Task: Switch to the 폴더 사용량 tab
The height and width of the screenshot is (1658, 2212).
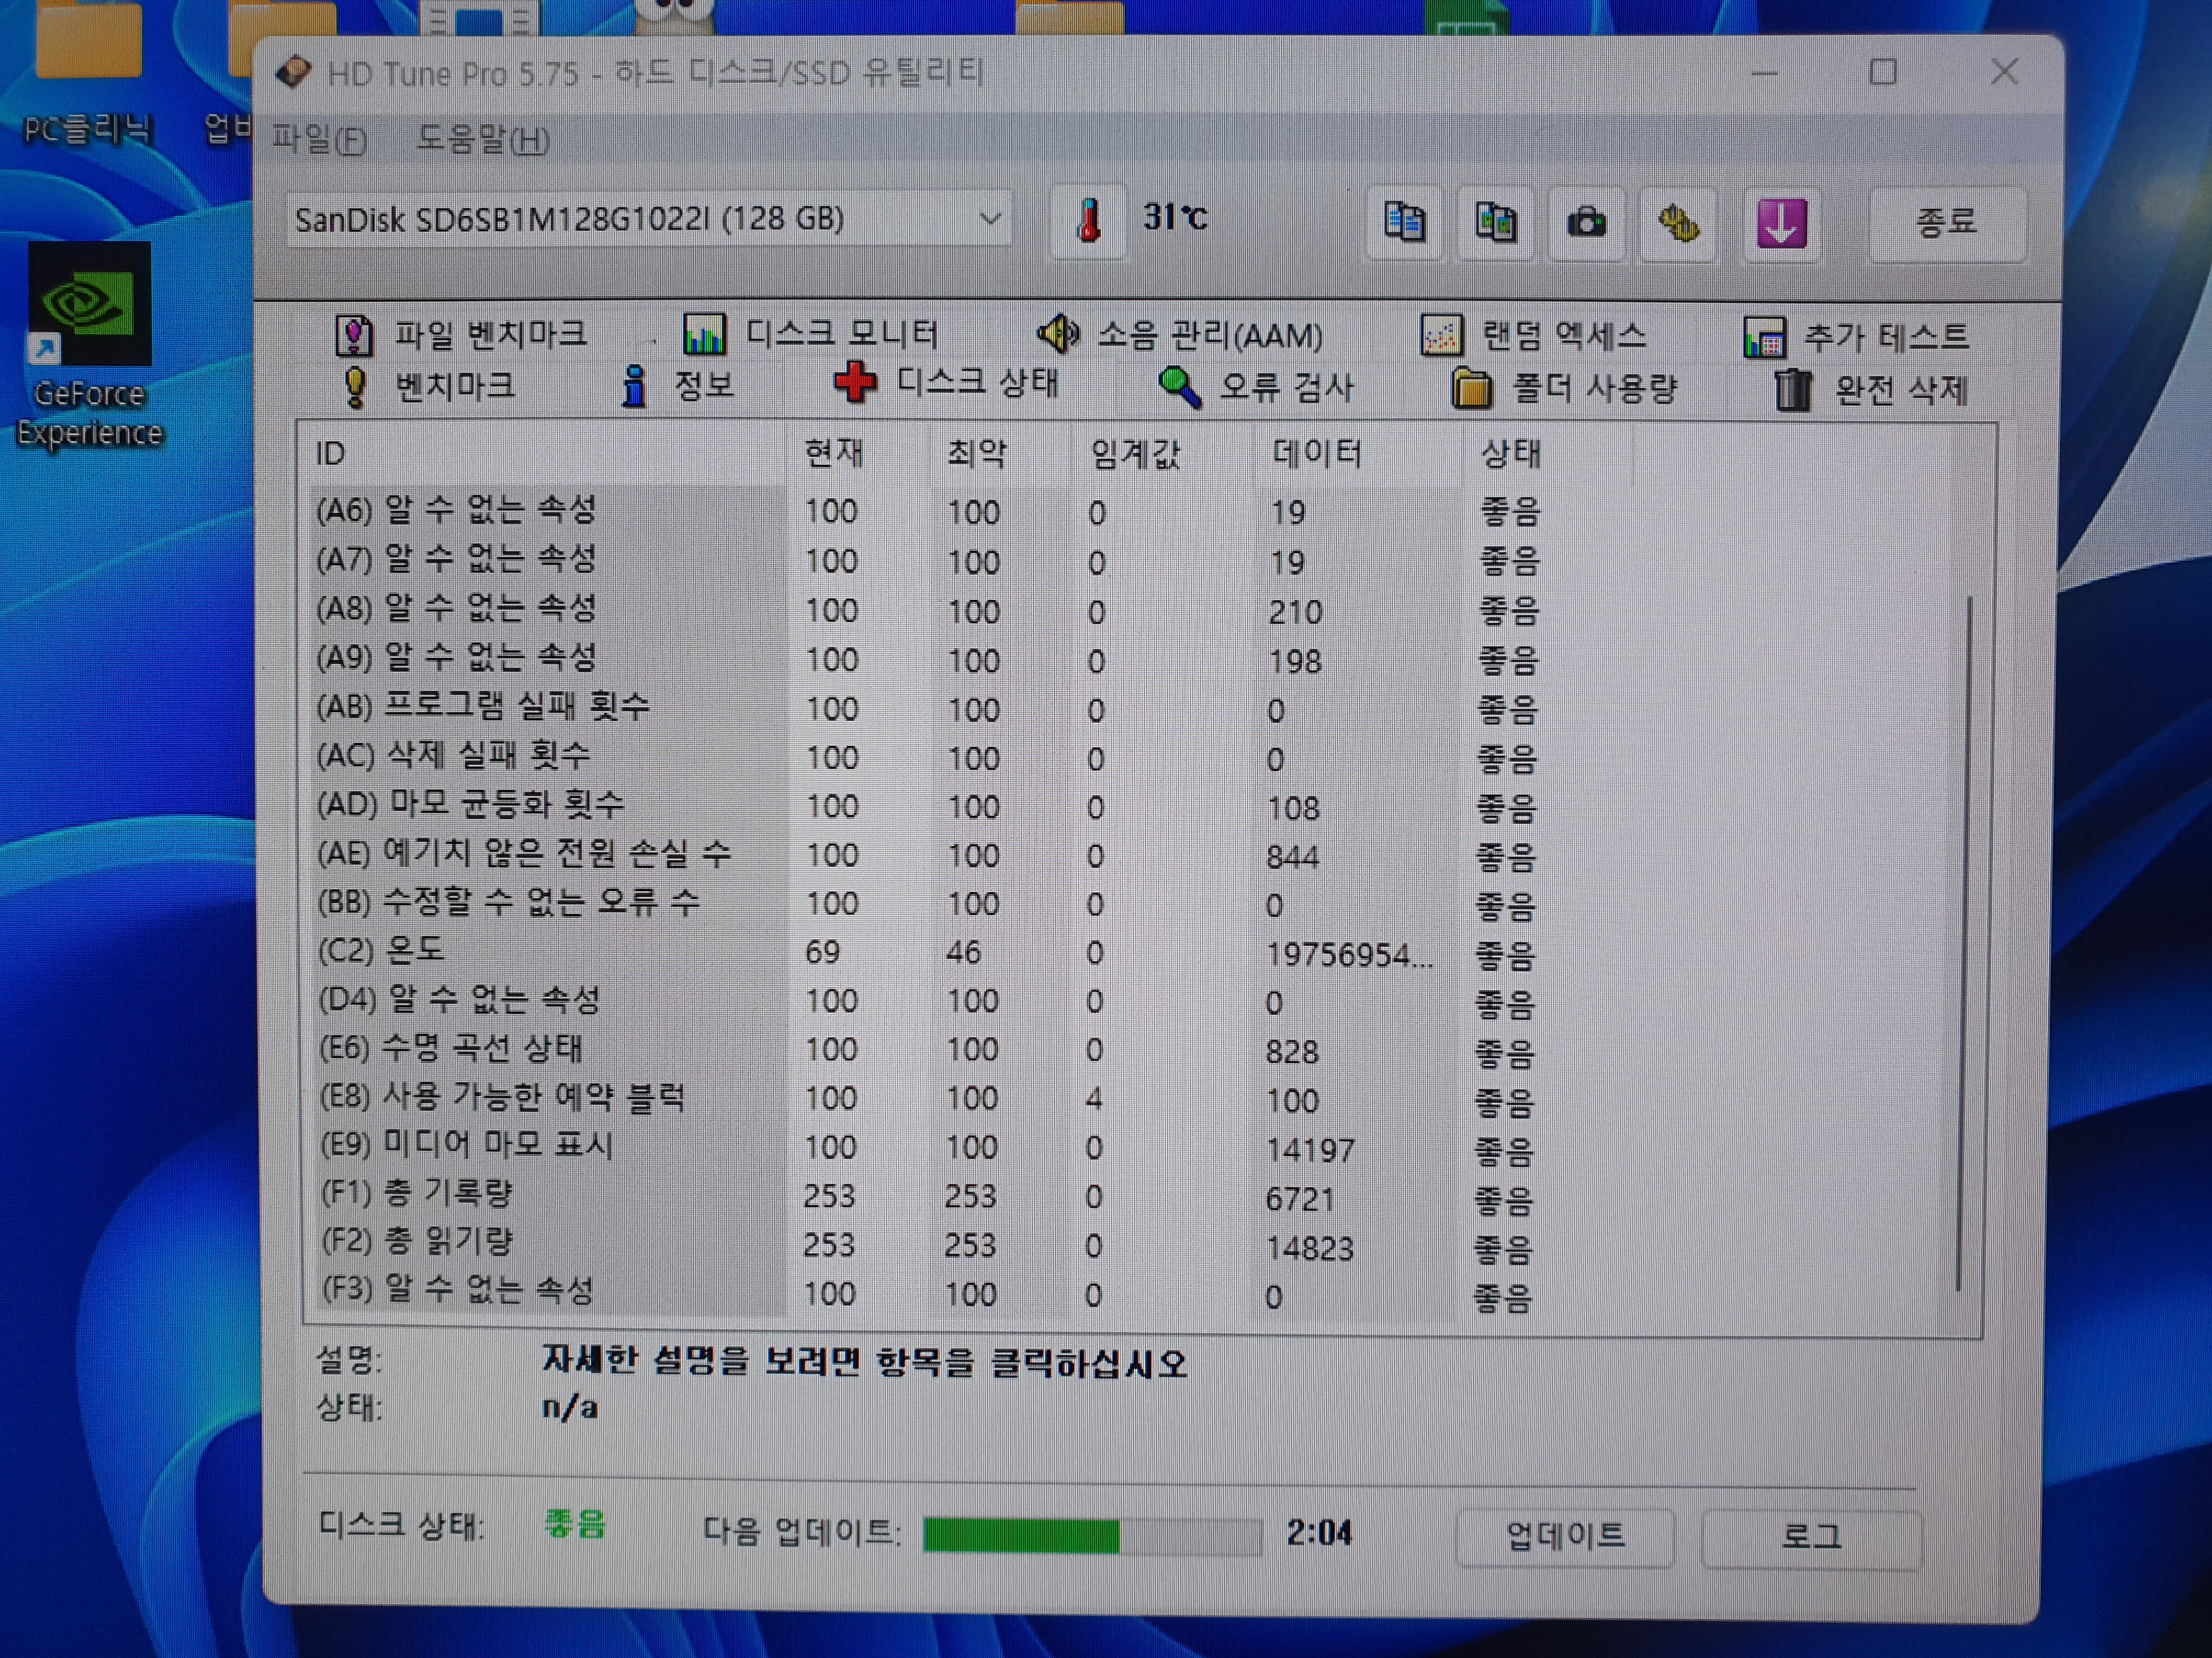Action: click(1564, 389)
